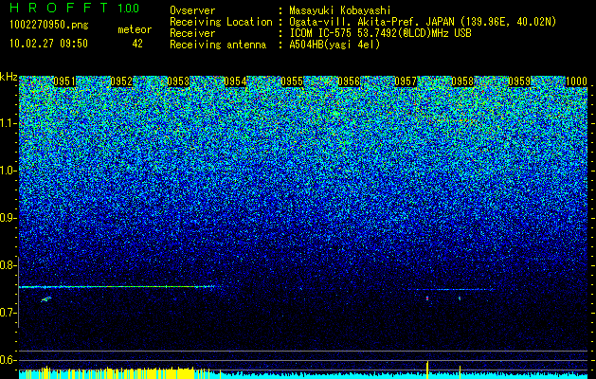
Task: Click the 'Ovserver' field label
Action: tap(192, 10)
